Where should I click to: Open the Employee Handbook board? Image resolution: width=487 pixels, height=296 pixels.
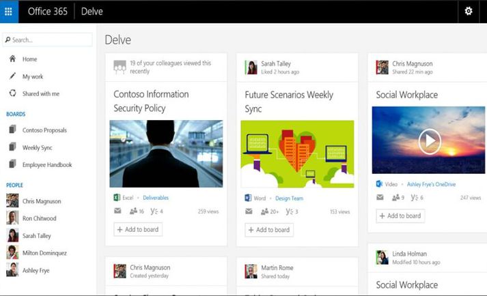47,164
